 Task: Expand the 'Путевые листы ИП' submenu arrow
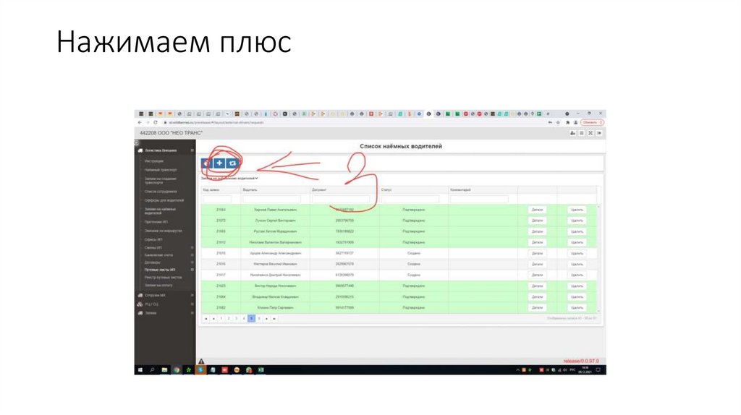point(192,270)
